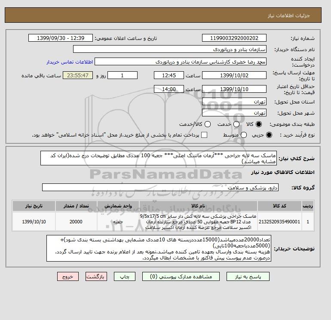This screenshot has width=331, height=320.
Task: Click the خروج exit button
Action: 68,277
